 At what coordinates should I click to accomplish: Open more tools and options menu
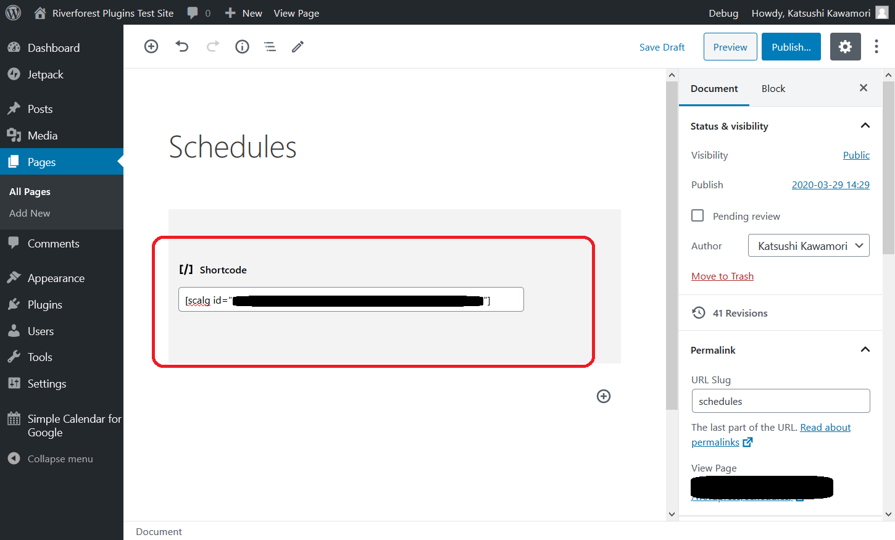876,47
